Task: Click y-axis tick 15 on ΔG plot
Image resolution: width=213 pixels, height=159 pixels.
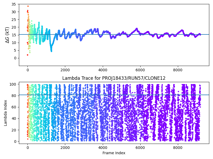Action: click(14, 35)
